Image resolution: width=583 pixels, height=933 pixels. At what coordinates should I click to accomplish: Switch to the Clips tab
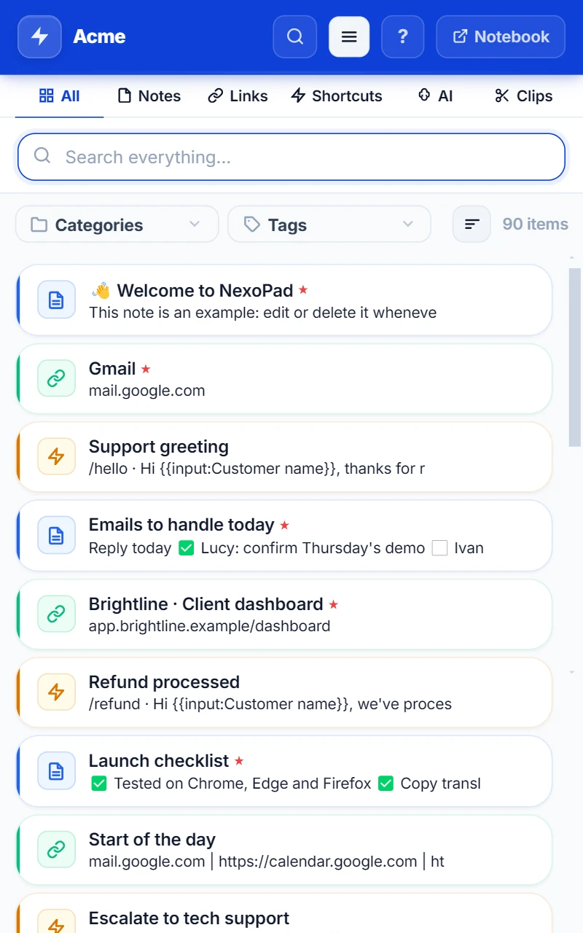[x=524, y=96]
